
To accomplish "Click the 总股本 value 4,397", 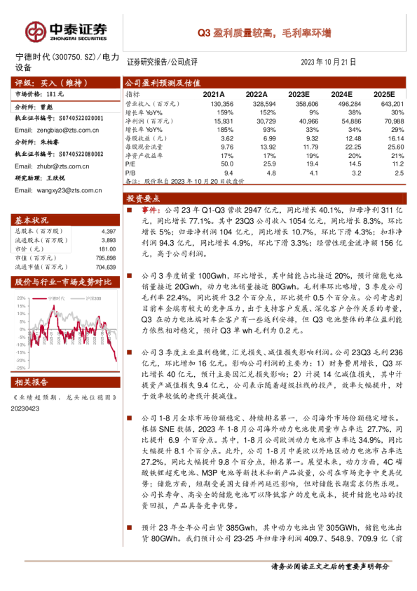I will tap(109, 232).
